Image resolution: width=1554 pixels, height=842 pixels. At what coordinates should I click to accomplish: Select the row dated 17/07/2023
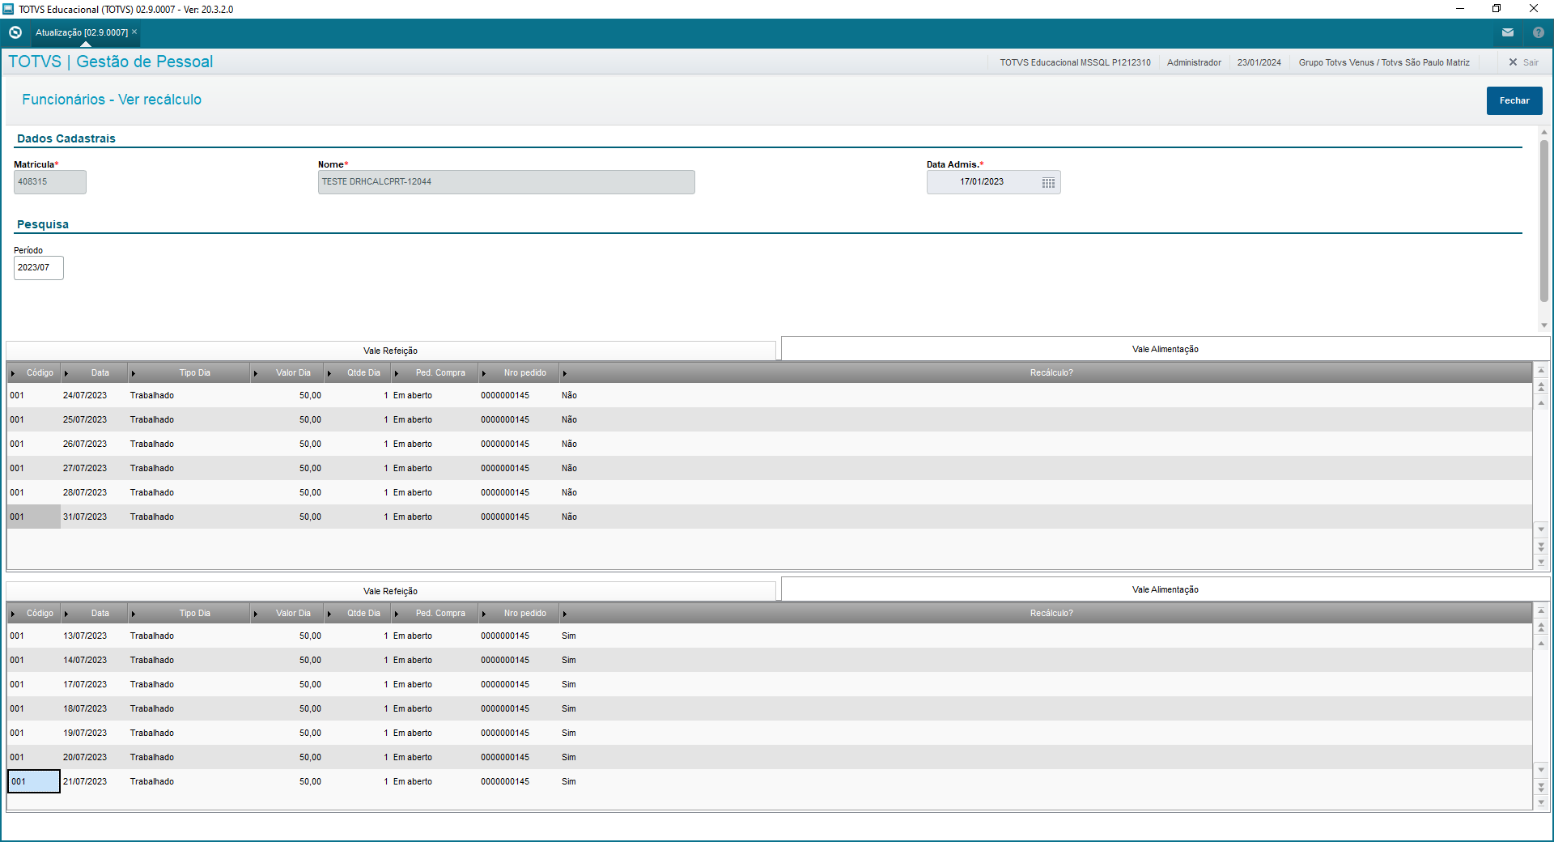point(769,685)
